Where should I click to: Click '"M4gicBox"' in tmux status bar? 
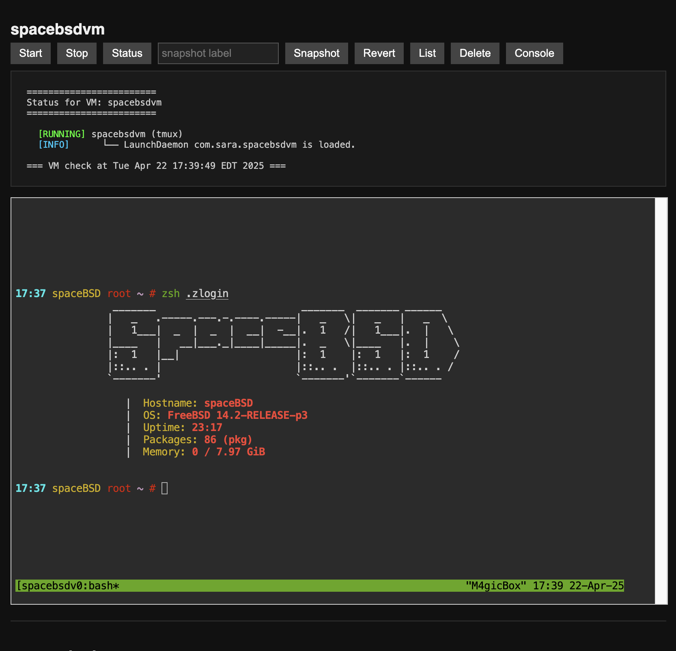[x=496, y=586]
